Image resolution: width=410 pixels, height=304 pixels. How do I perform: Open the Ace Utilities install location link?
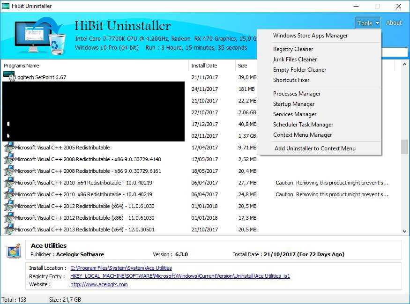point(121,268)
